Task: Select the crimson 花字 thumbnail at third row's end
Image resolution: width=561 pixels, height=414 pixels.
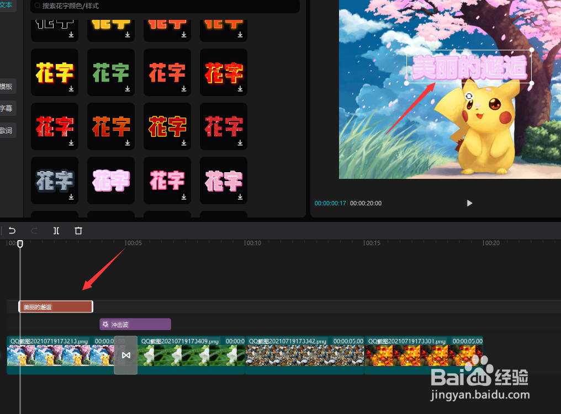Action: pos(224,126)
